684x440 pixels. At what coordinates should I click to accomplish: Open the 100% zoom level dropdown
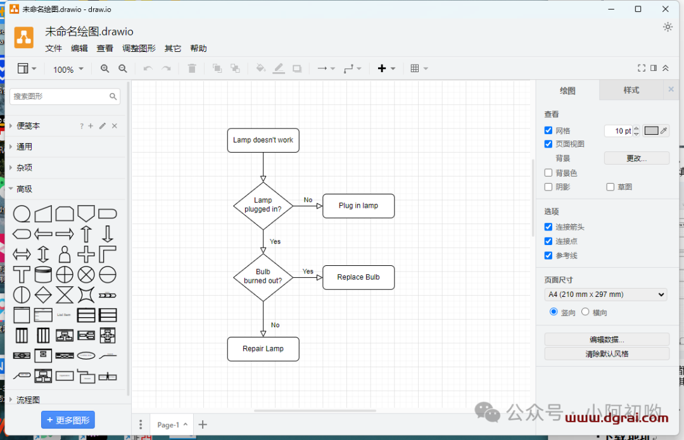[68, 70]
